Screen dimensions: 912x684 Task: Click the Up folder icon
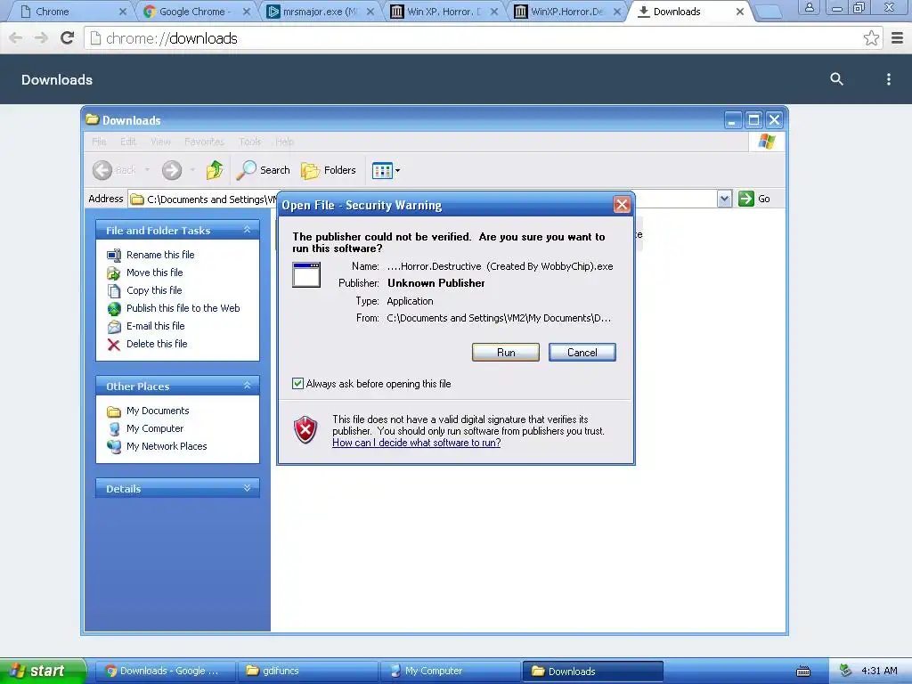point(215,170)
